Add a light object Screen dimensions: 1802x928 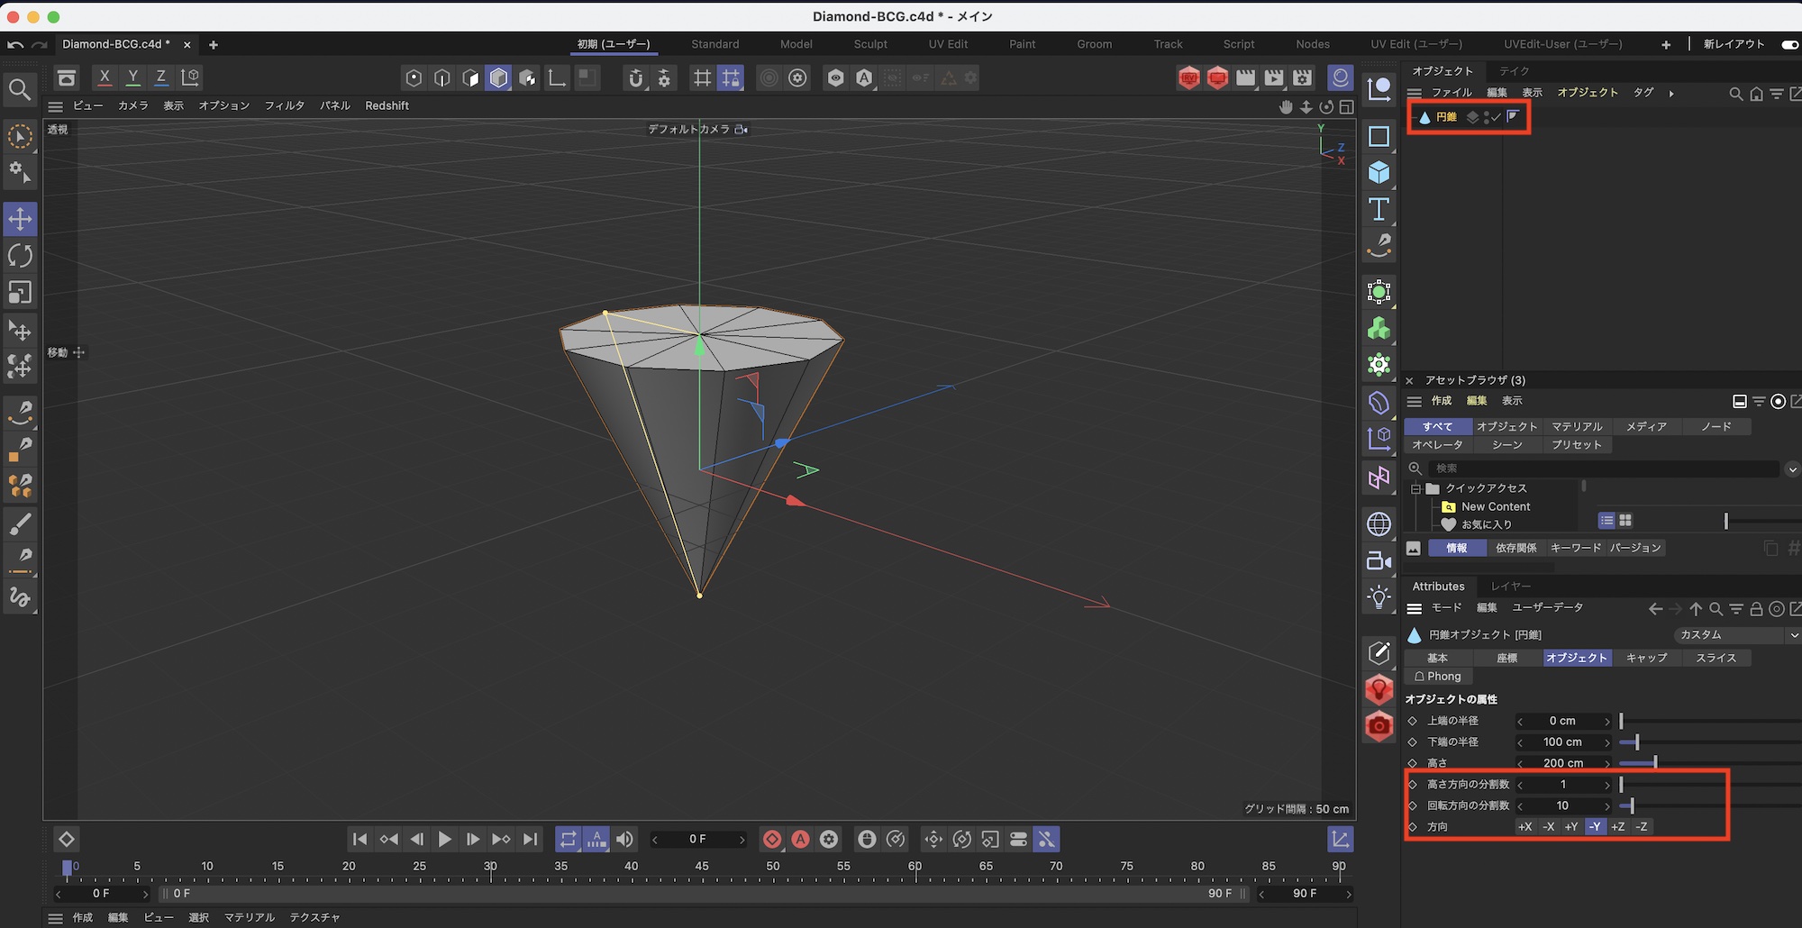(1379, 596)
